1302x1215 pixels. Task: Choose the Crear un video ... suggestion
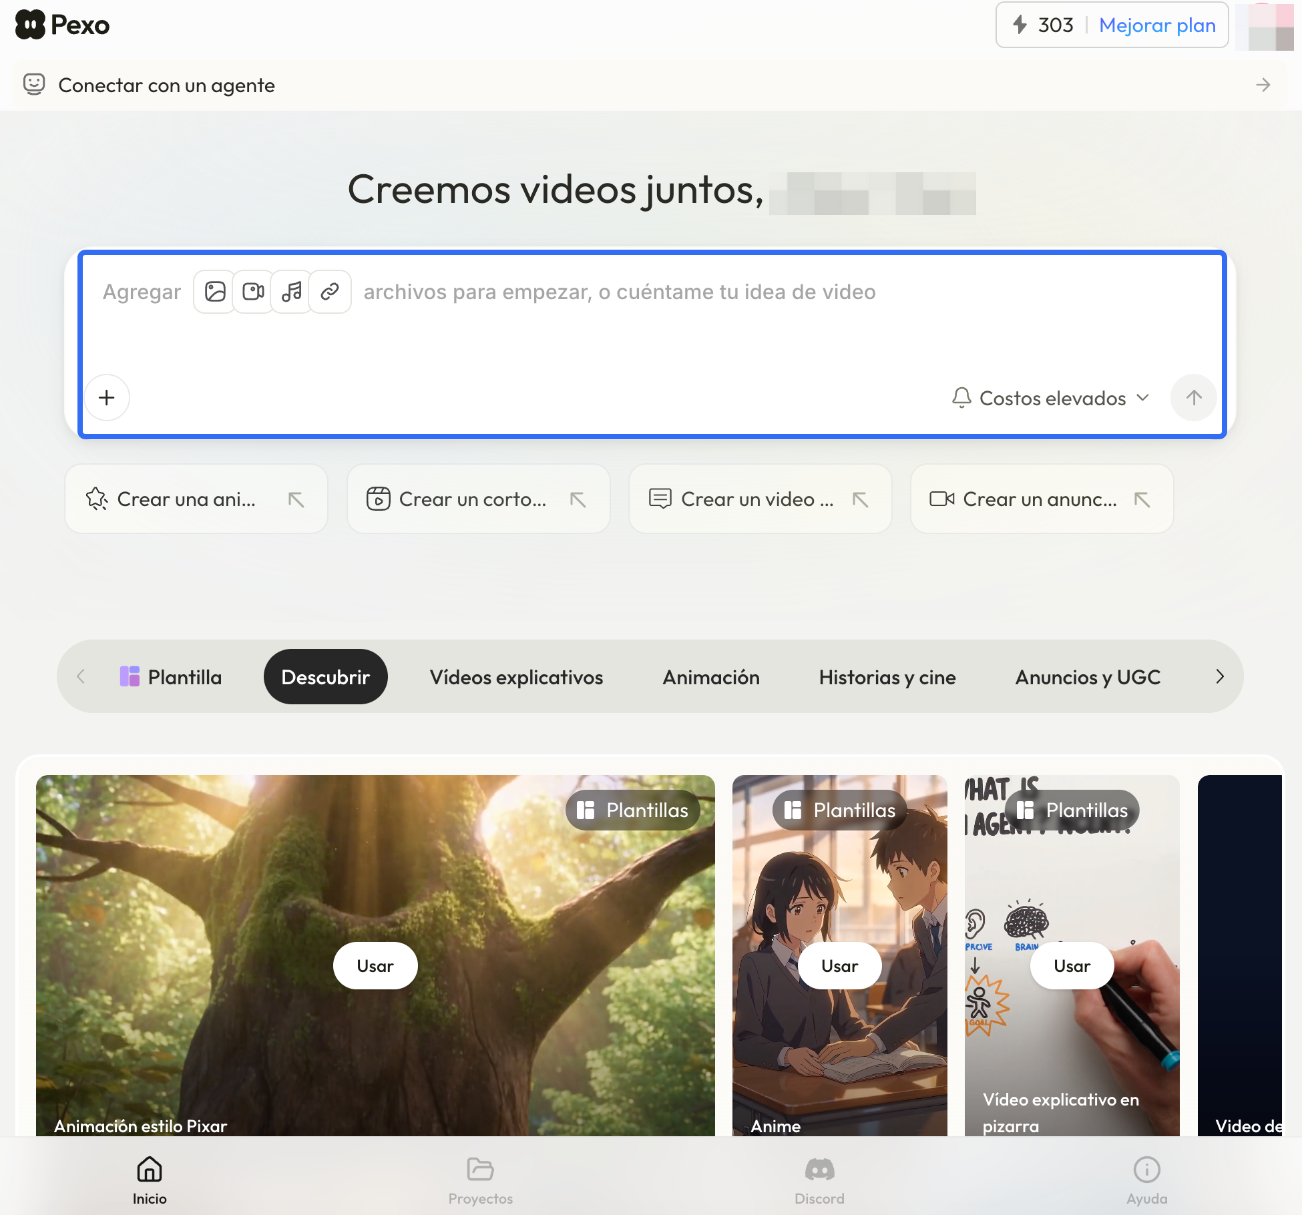[x=761, y=499]
